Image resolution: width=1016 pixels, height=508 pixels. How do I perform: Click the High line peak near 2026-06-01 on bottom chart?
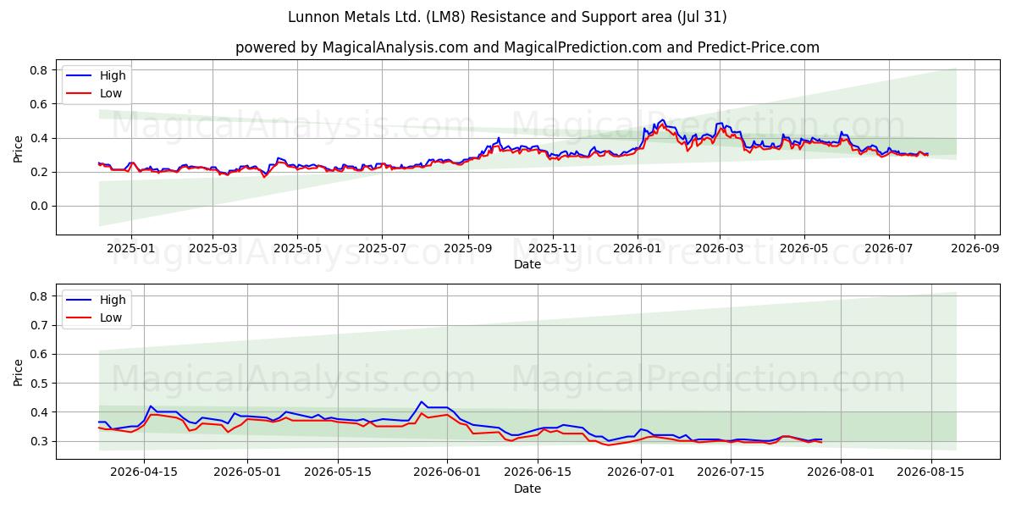click(422, 401)
